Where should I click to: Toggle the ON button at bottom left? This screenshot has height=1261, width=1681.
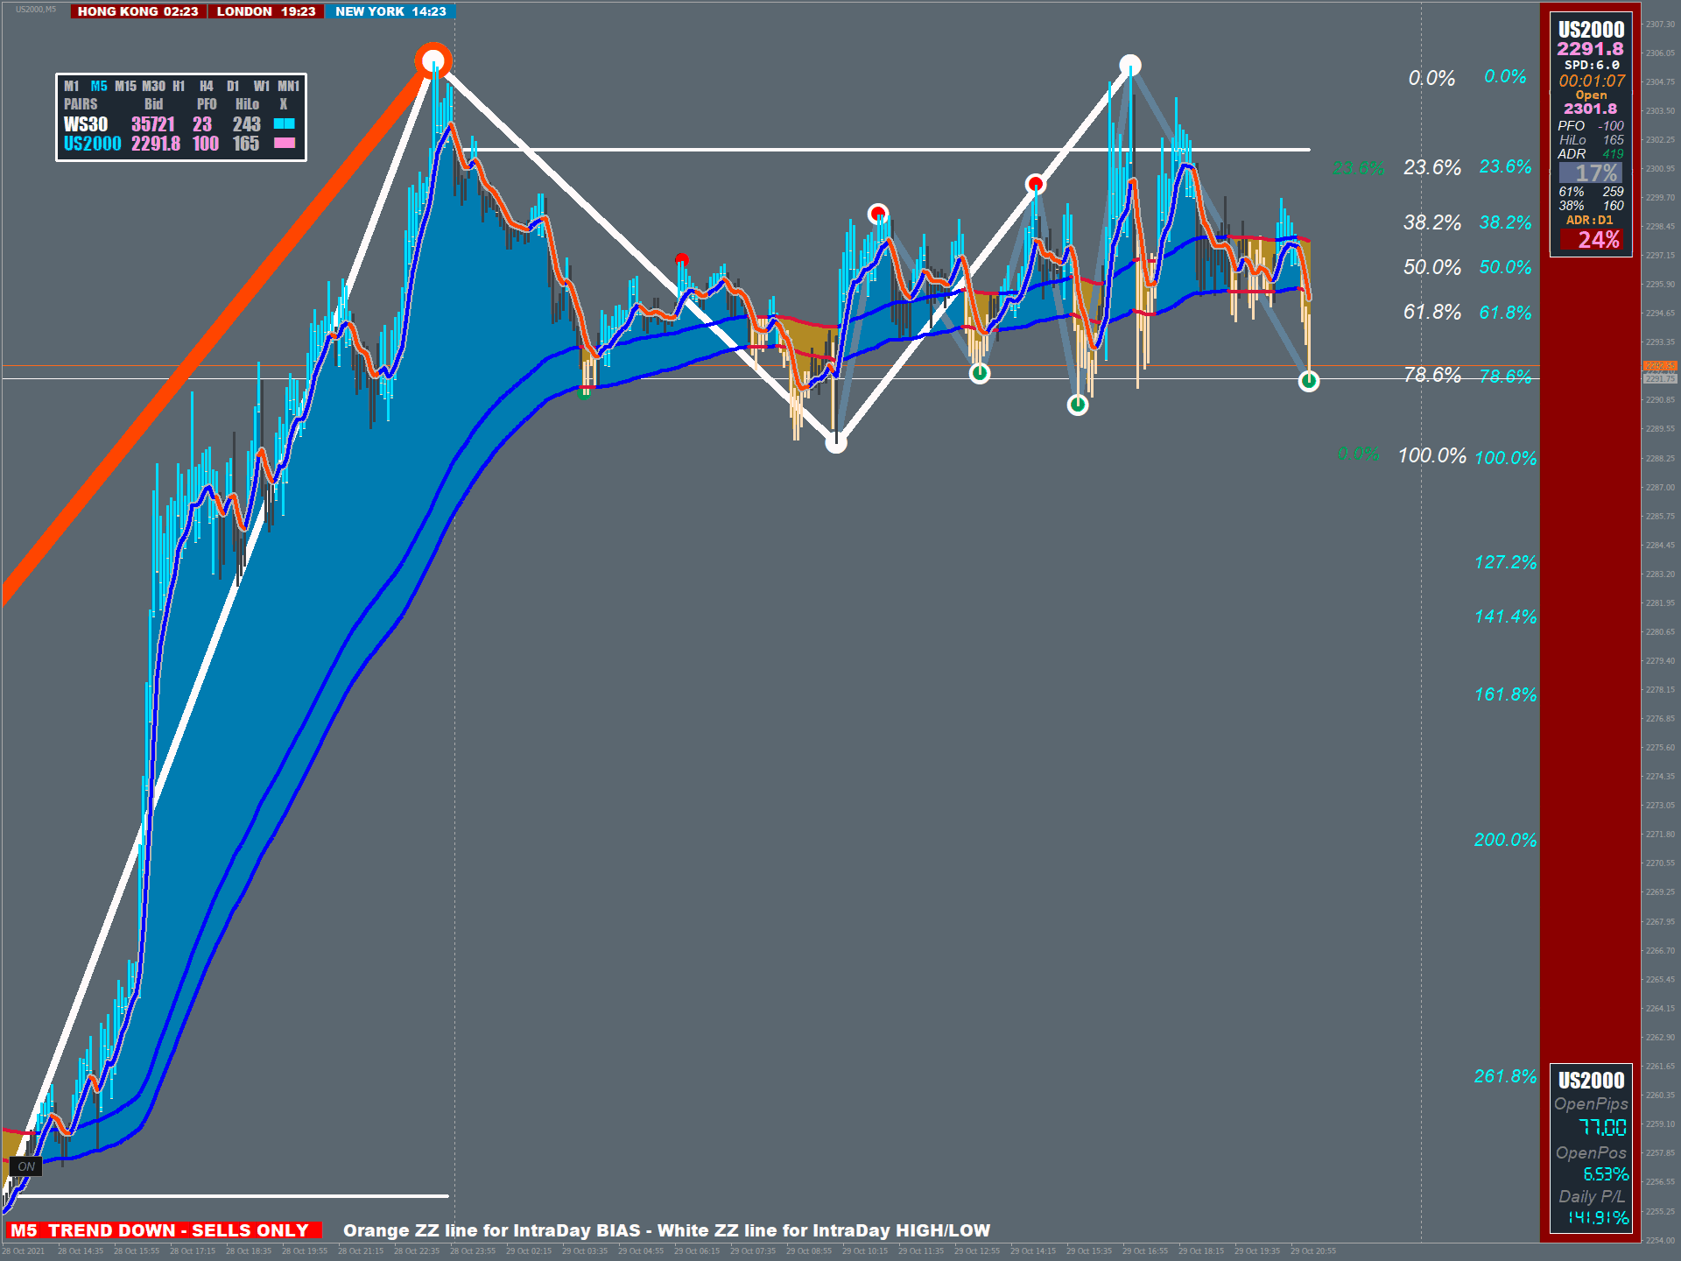tap(26, 1166)
